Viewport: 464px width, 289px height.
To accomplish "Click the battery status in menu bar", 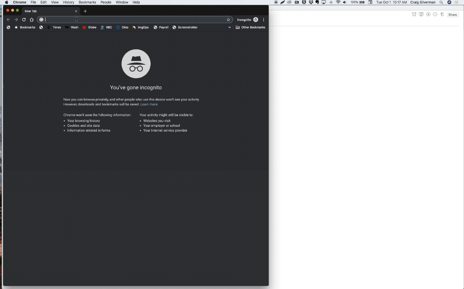I will [358, 2].
